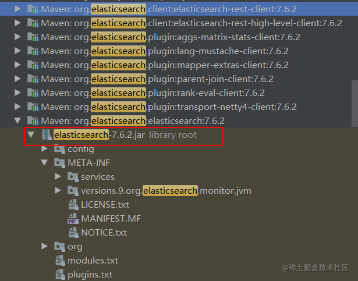Click the plugins.txt file icon
The image size is (358, 281).
coord(61,275)
